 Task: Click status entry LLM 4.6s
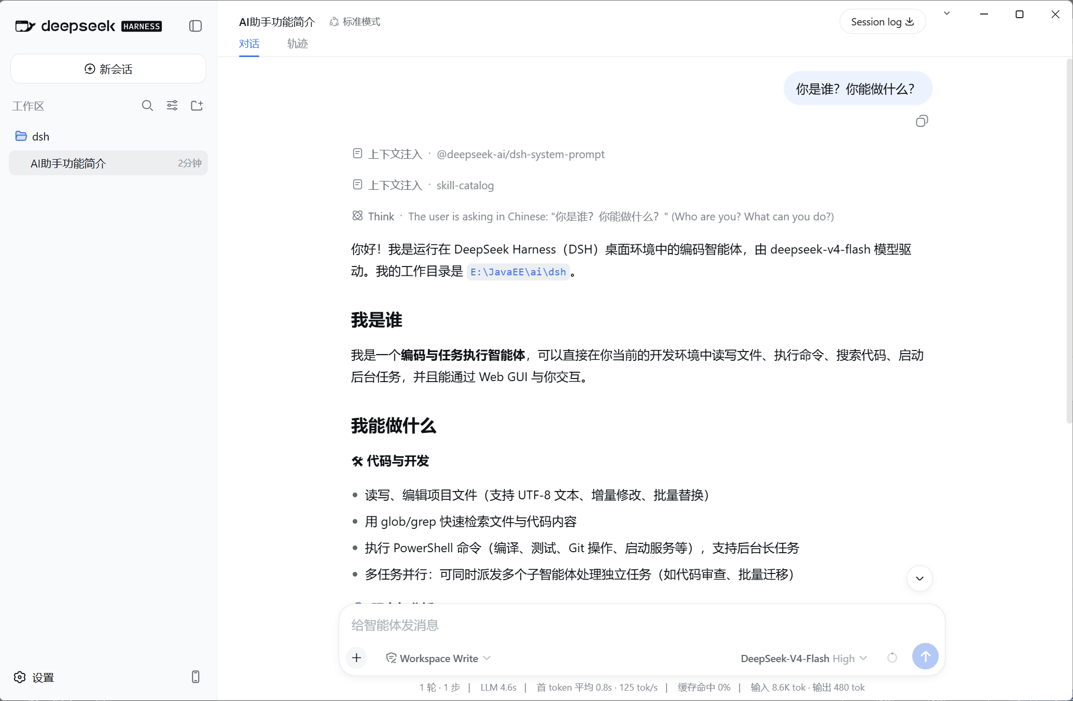(x=498, y=688)
